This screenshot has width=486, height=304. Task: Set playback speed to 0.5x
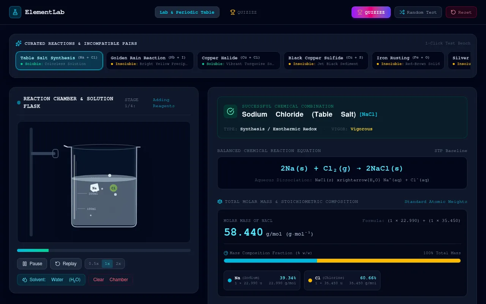(94, 264)
